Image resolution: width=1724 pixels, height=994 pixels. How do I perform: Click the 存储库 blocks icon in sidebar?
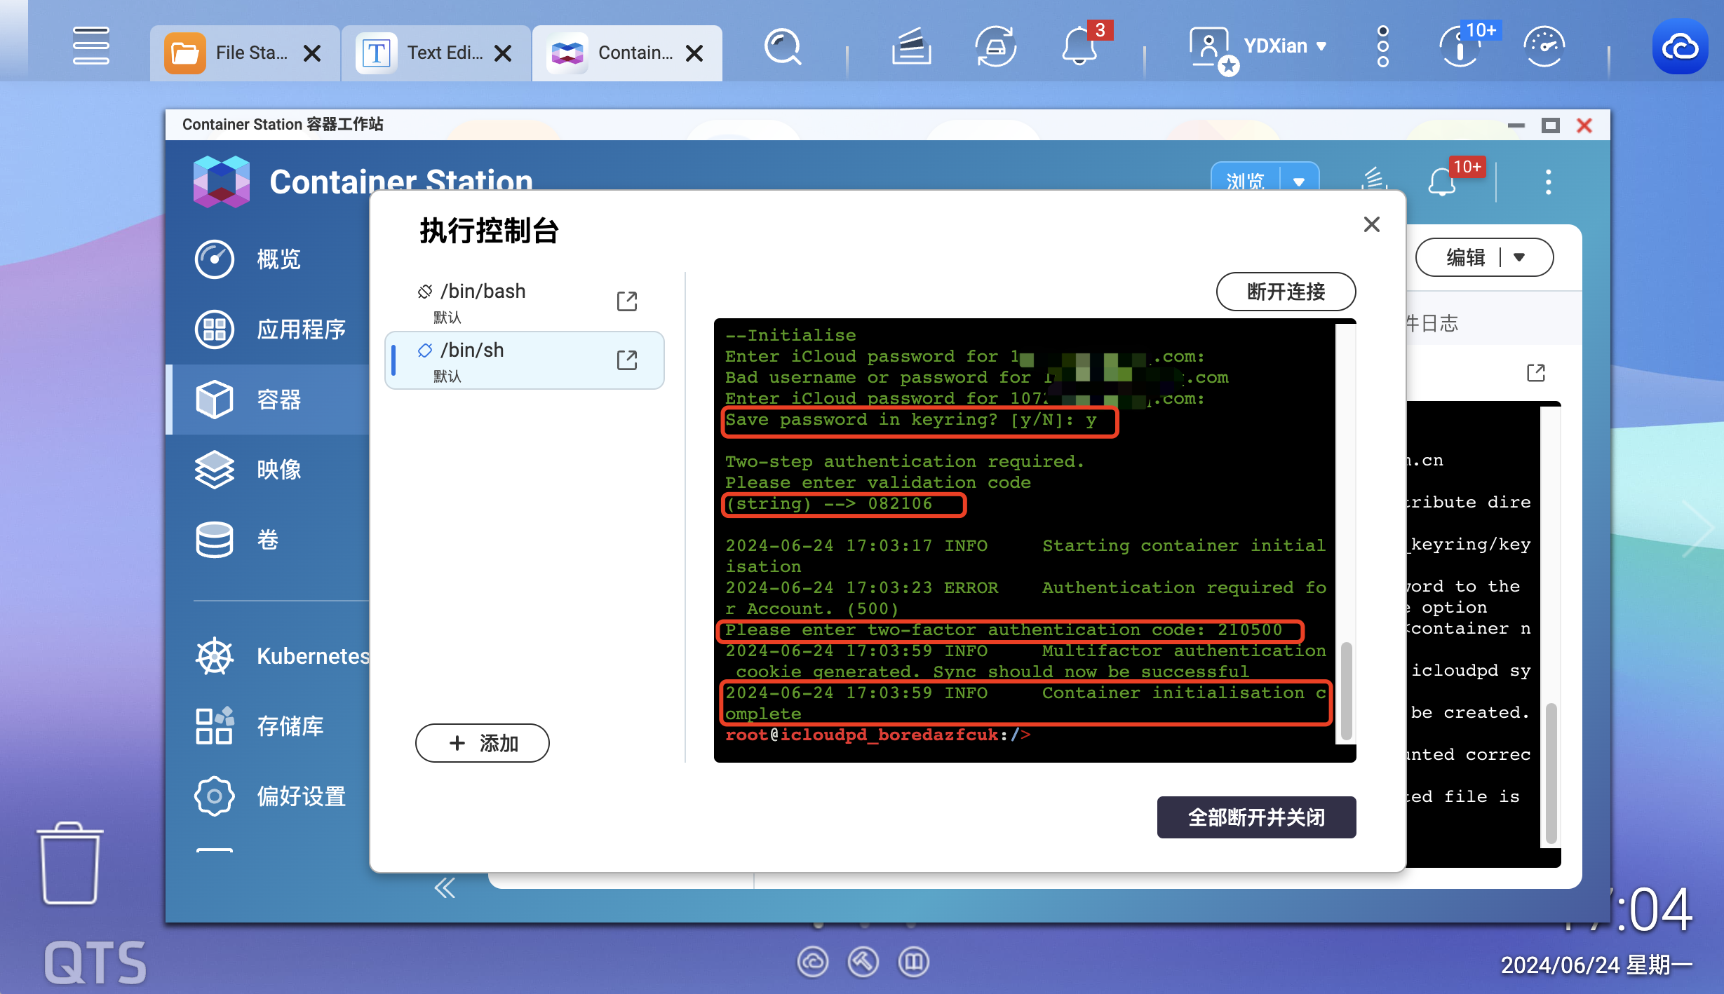(x=214, y=726)
